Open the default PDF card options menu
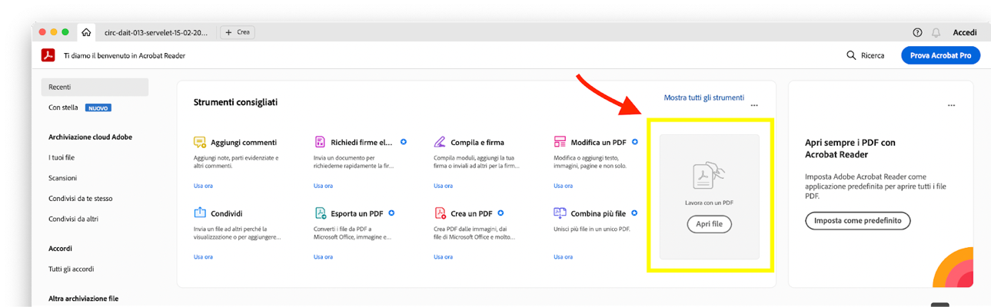The width and height of the screenshot is (991, 307). (952, 105)
